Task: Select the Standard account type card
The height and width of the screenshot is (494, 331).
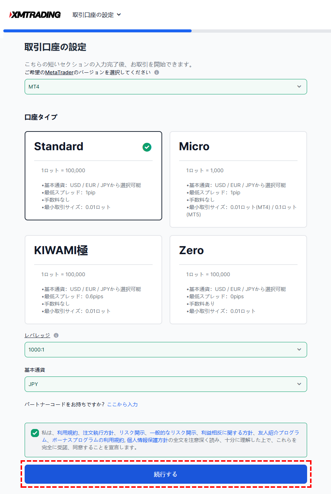Action: 93,176
